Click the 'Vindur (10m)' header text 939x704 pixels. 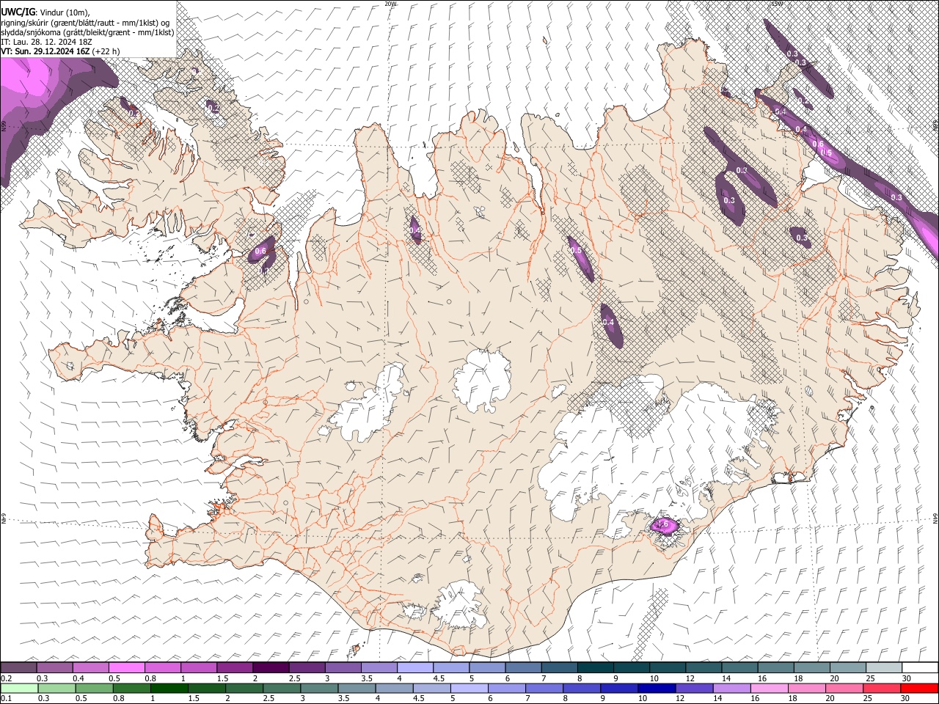coord(64,12)
